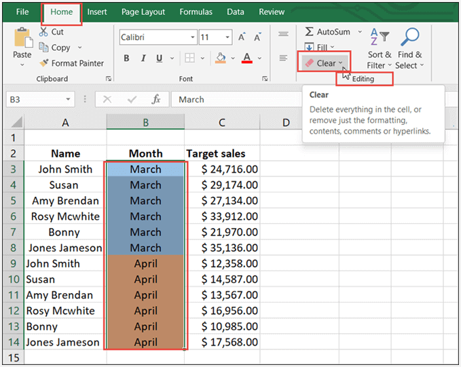Image resolution: width=461 pixels, height=367 pixels.
Task: Click the Clear button
Action: (x=324, y=63)
